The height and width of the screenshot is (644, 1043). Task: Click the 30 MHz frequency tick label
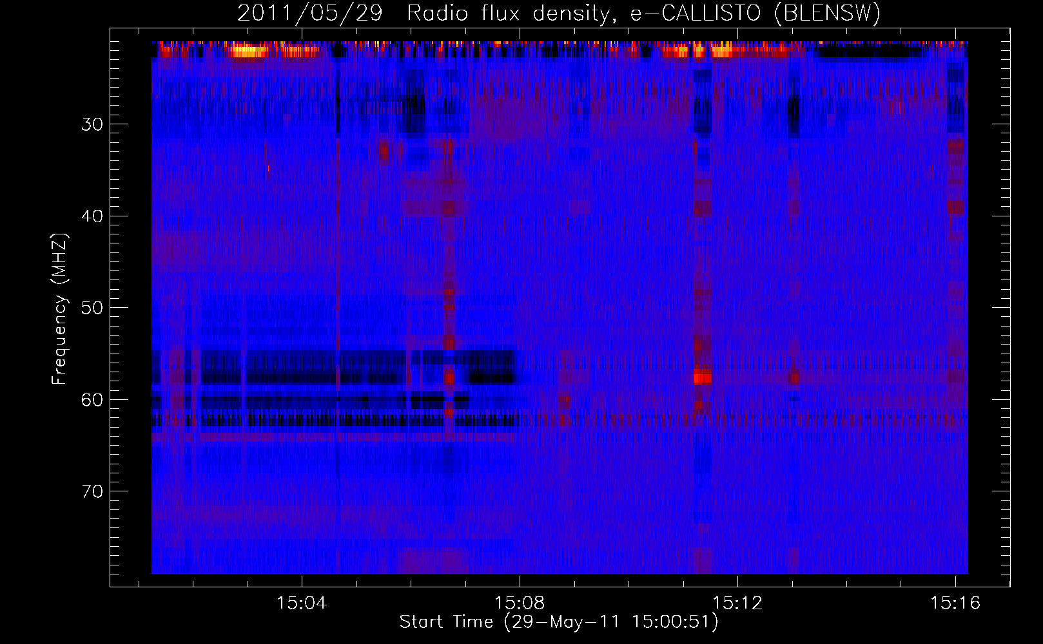point(92,124)
